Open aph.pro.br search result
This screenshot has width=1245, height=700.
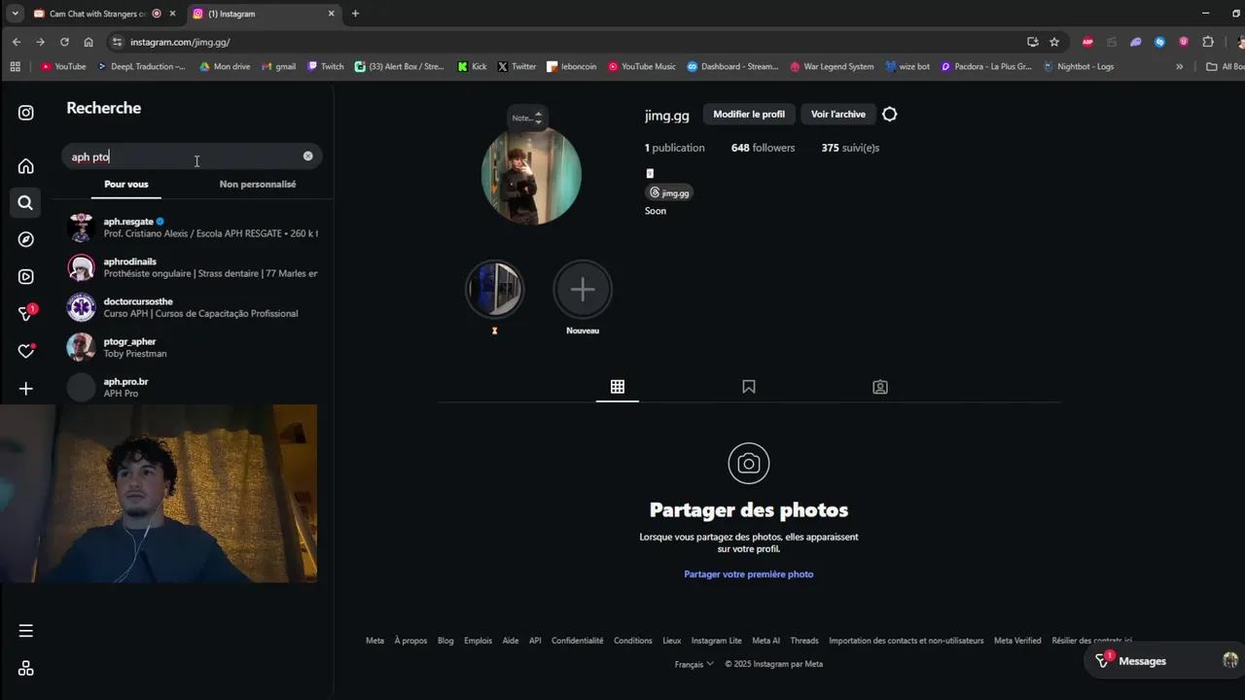[192, 388]
